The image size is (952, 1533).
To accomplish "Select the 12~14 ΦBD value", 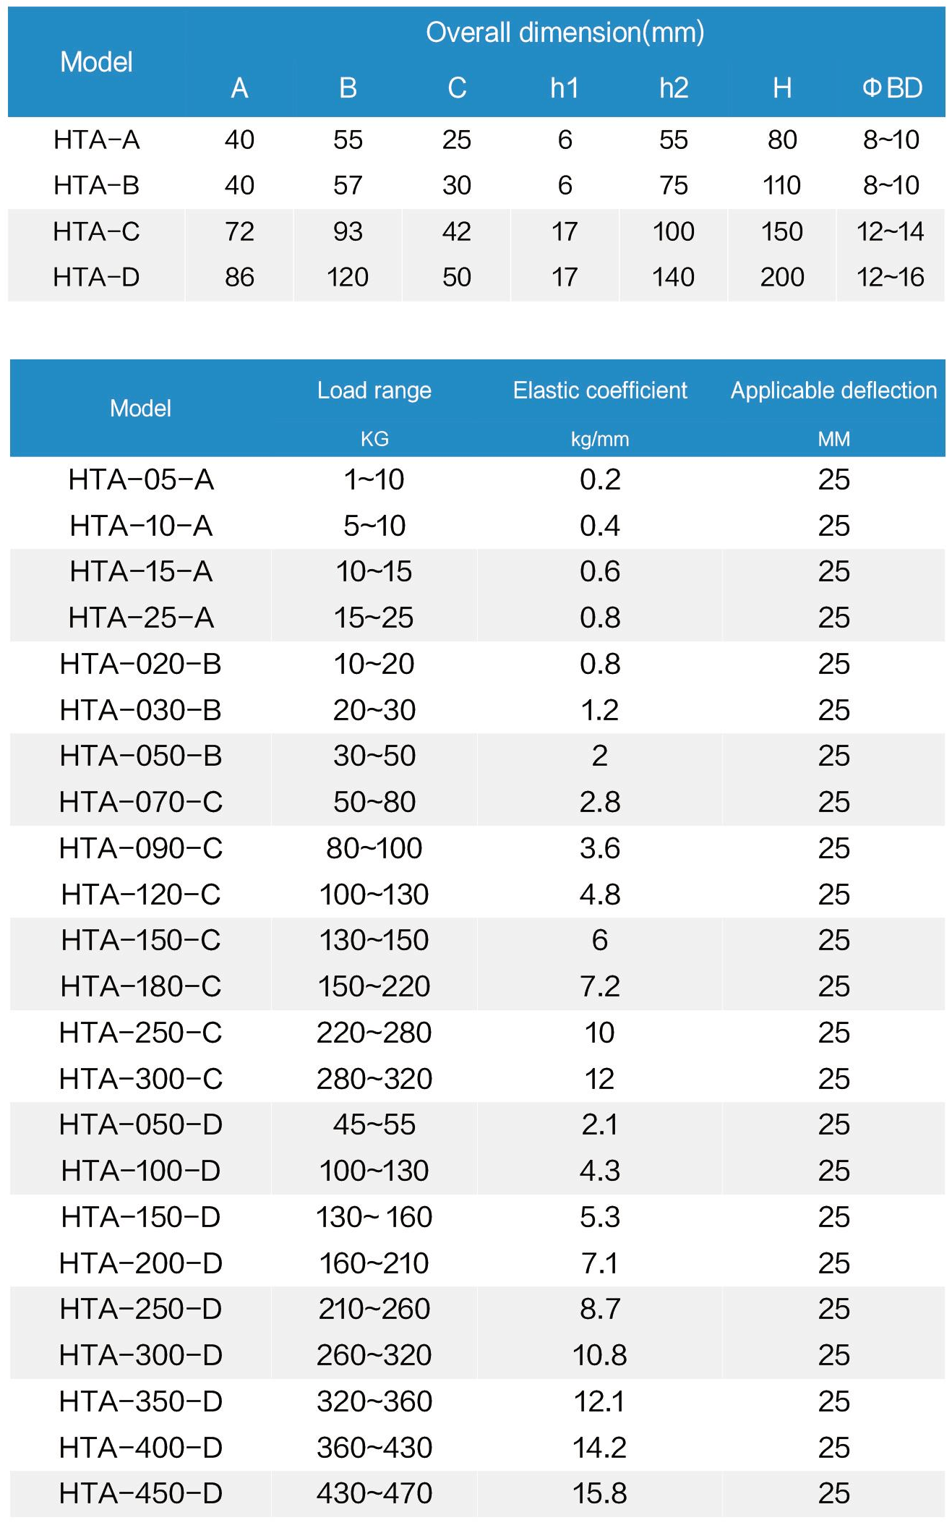I will [x=890, y=231].
